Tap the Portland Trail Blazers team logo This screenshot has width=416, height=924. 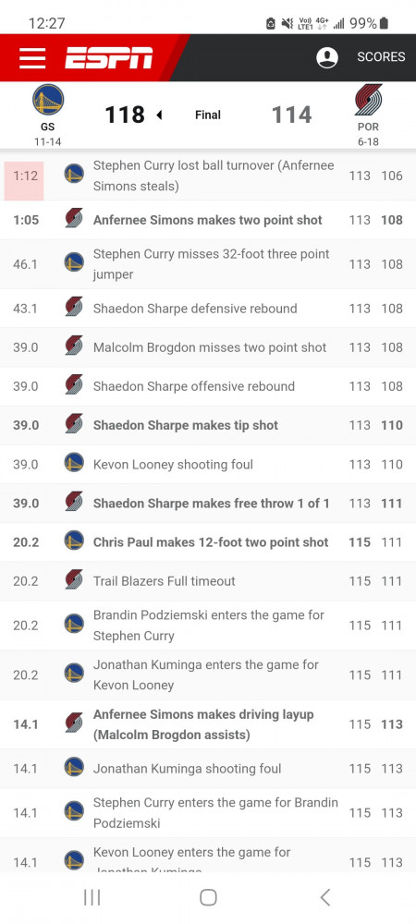click(x=368, y=100)
